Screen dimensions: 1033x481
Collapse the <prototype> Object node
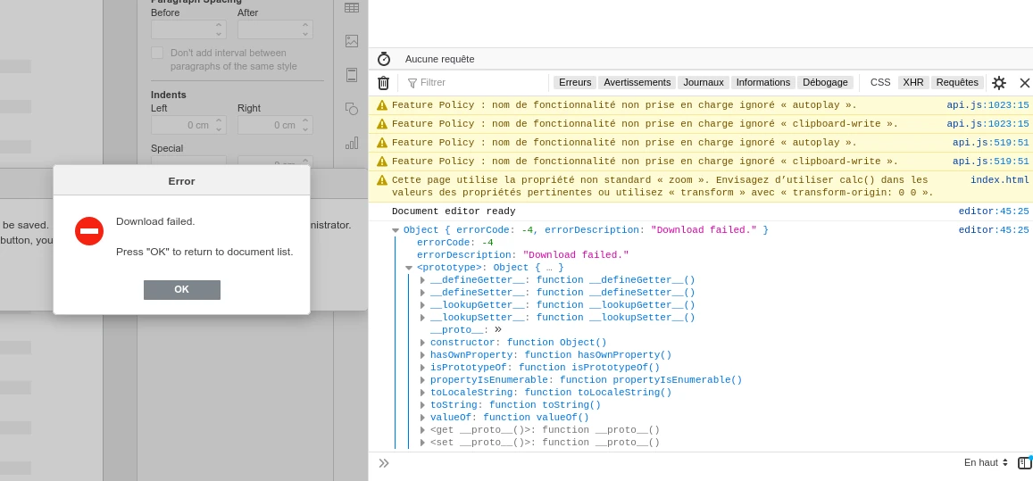[x=409, y=268]
